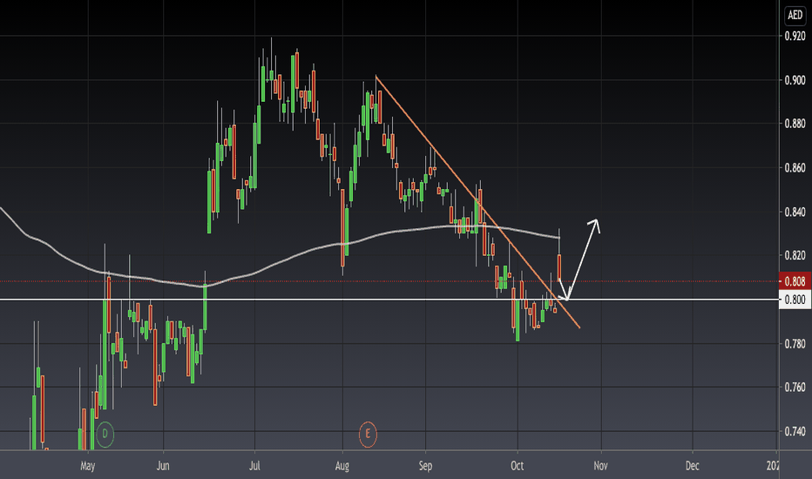Click the May label on time axis
The height and width of the screenshot is (479, 812).
(x=87, y=466)
